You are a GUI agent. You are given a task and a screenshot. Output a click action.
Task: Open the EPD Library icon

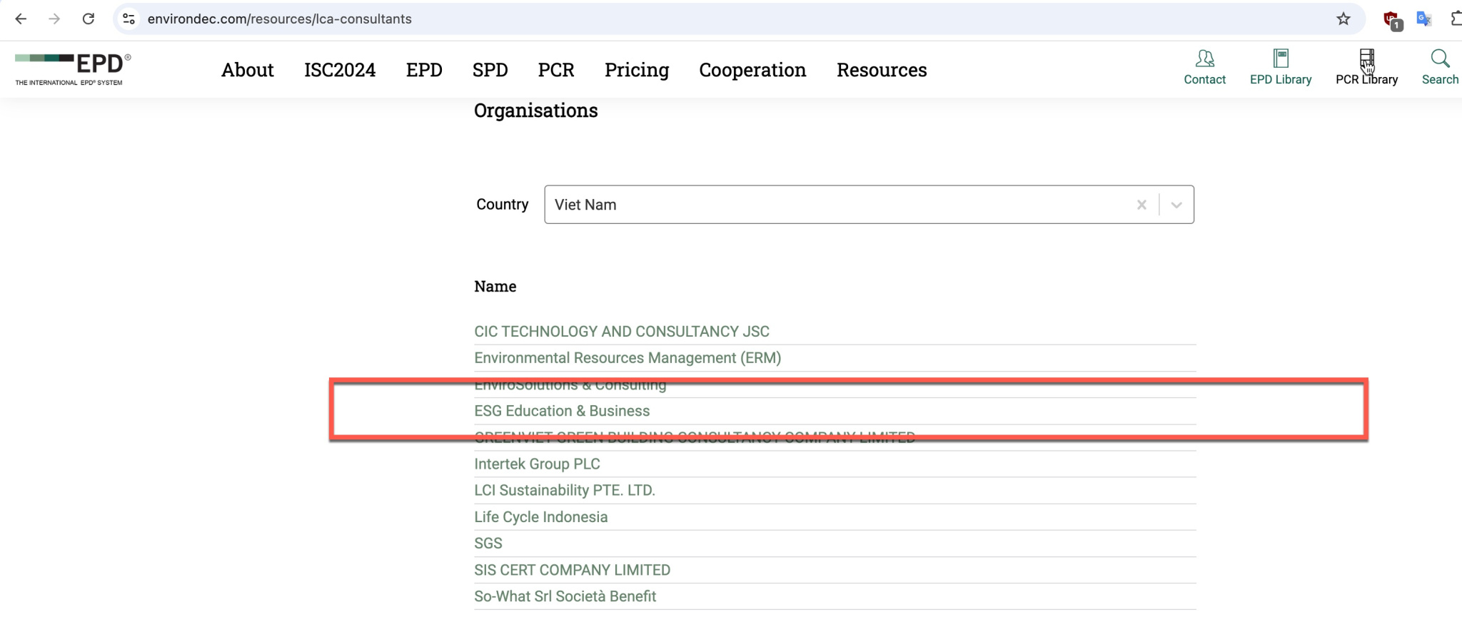pyautogui.click(x=1281, y=58)
